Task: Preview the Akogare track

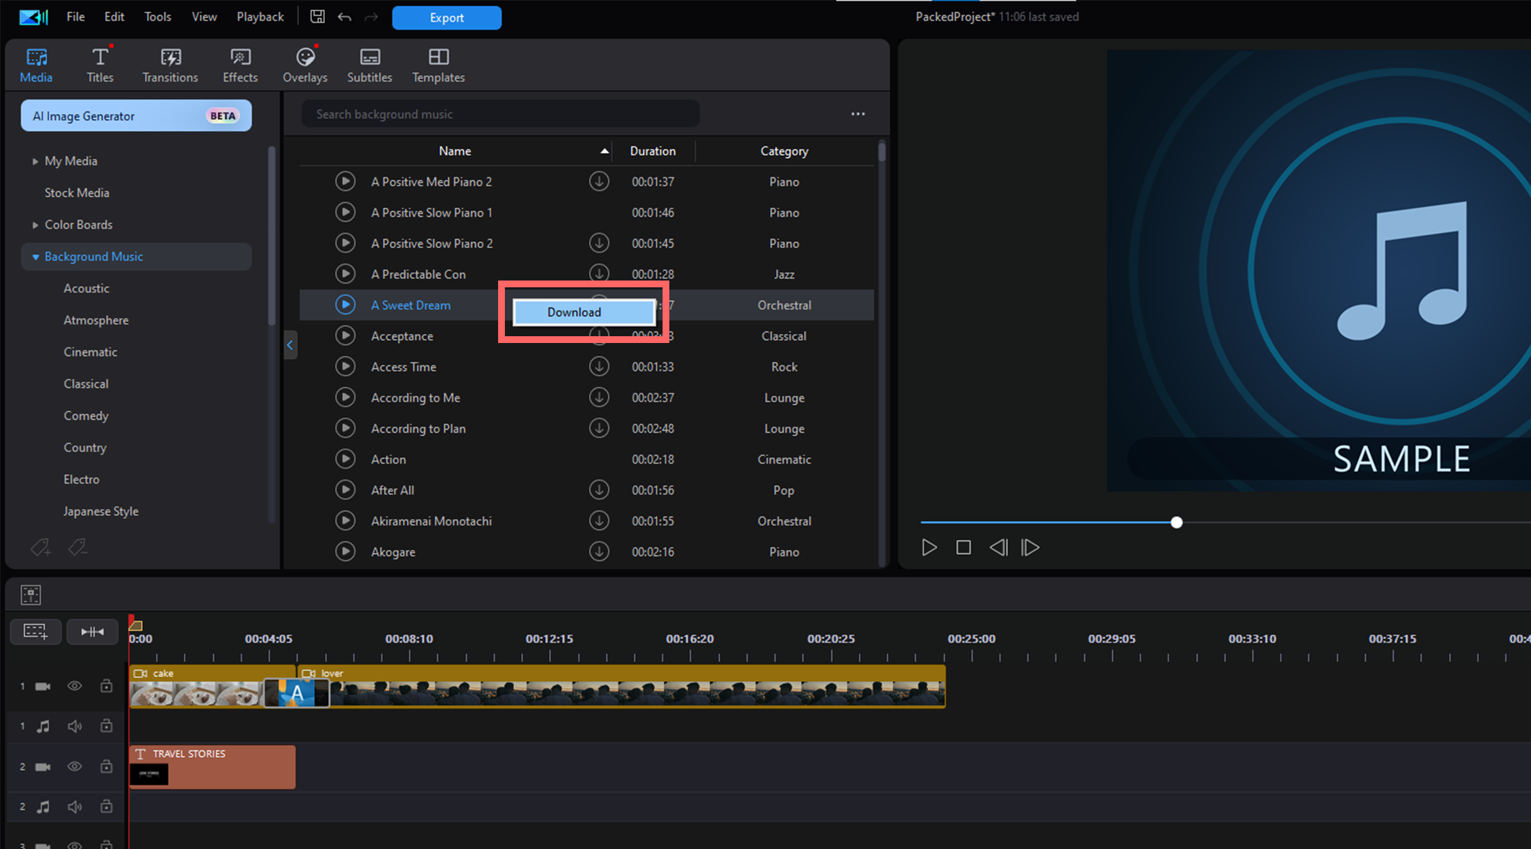Action: [345, 551]
